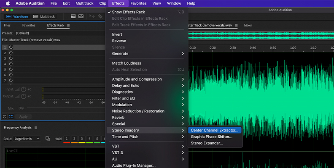334x168 pixels.
Task: Choose Stereo Expander effect
Action: (215, 143)
